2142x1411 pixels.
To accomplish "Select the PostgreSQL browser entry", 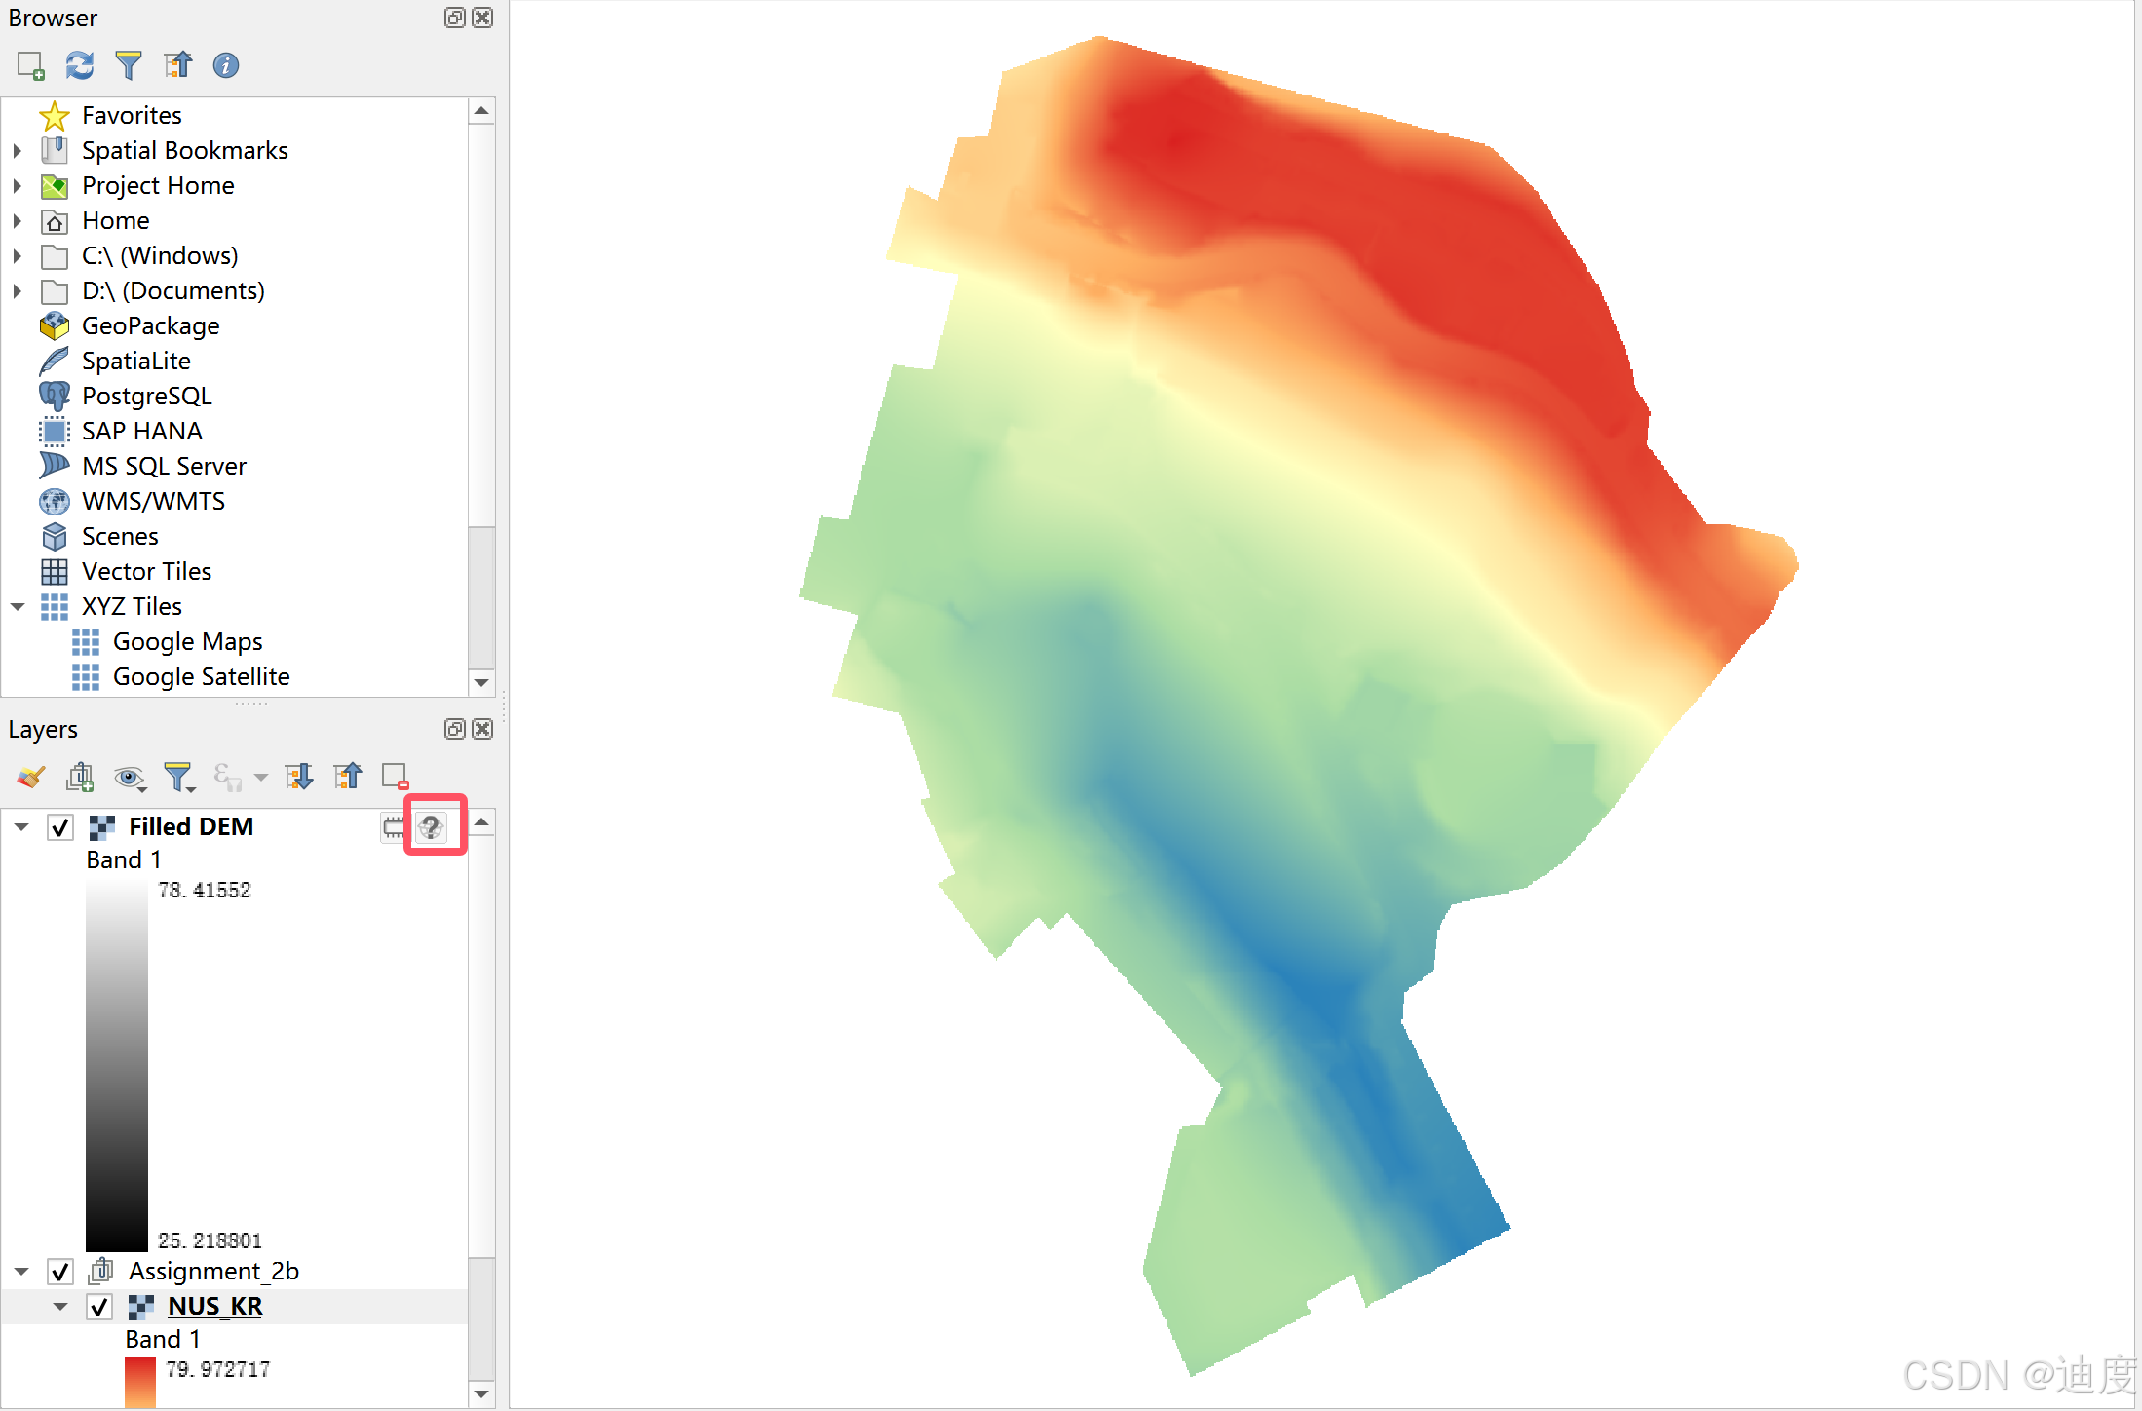I will (x=146, y=396).
